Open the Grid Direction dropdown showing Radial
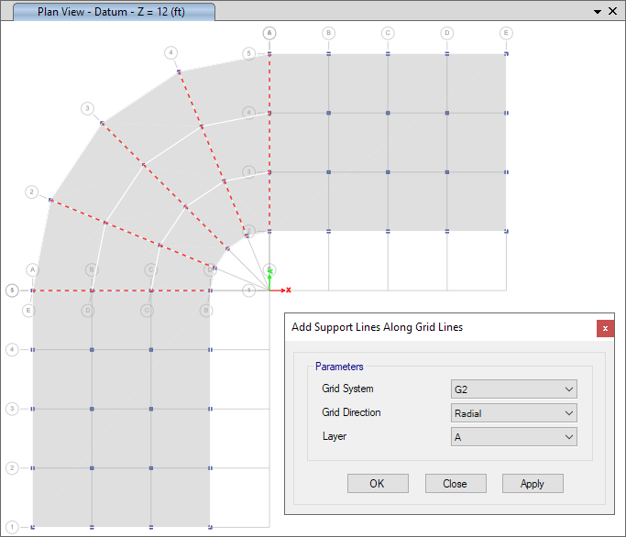 [514, 413]
